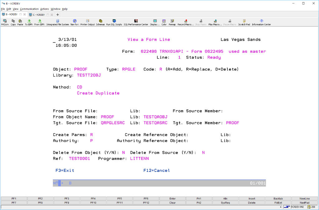The width and height of the screenshot is (319, 210).
Task: Add a new session tab with plus button
Action: 58,15
